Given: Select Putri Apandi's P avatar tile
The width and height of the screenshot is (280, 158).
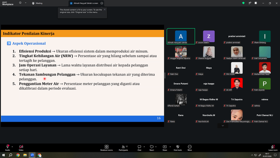Looking at the screenshot, I should coord(265,83).
